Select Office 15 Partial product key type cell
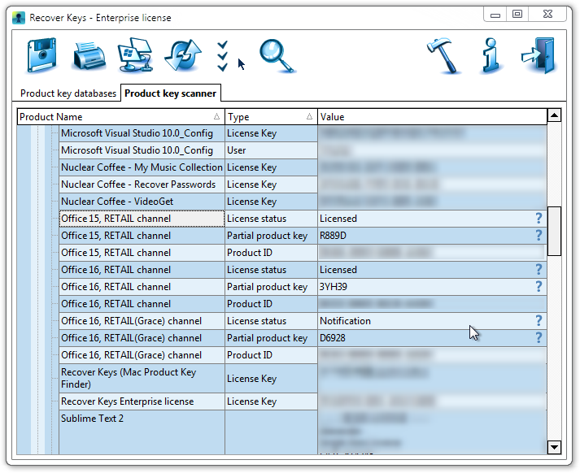 coord(271,236)
